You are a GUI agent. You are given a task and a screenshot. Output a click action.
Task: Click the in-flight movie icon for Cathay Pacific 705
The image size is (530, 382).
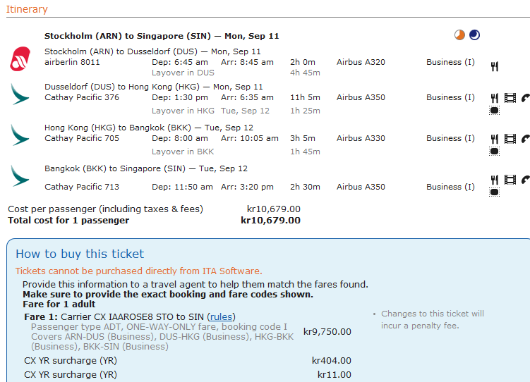[x=510, y=139]
